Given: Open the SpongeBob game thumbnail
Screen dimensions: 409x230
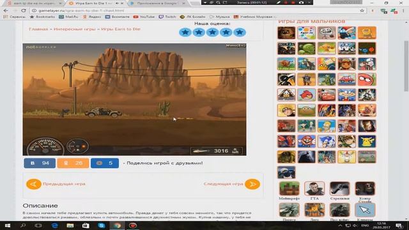Looking at the screenshot, I should click(367, 33).
